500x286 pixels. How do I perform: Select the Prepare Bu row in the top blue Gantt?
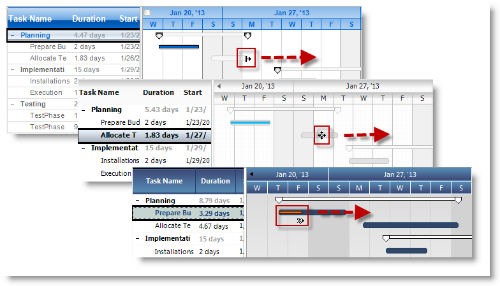click(74, 47)
